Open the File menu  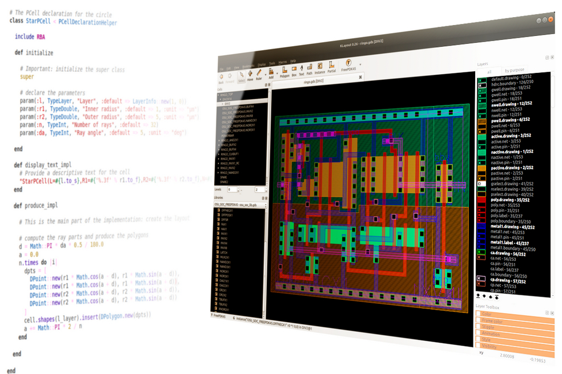pyautogui.click(x=222, y=69)
